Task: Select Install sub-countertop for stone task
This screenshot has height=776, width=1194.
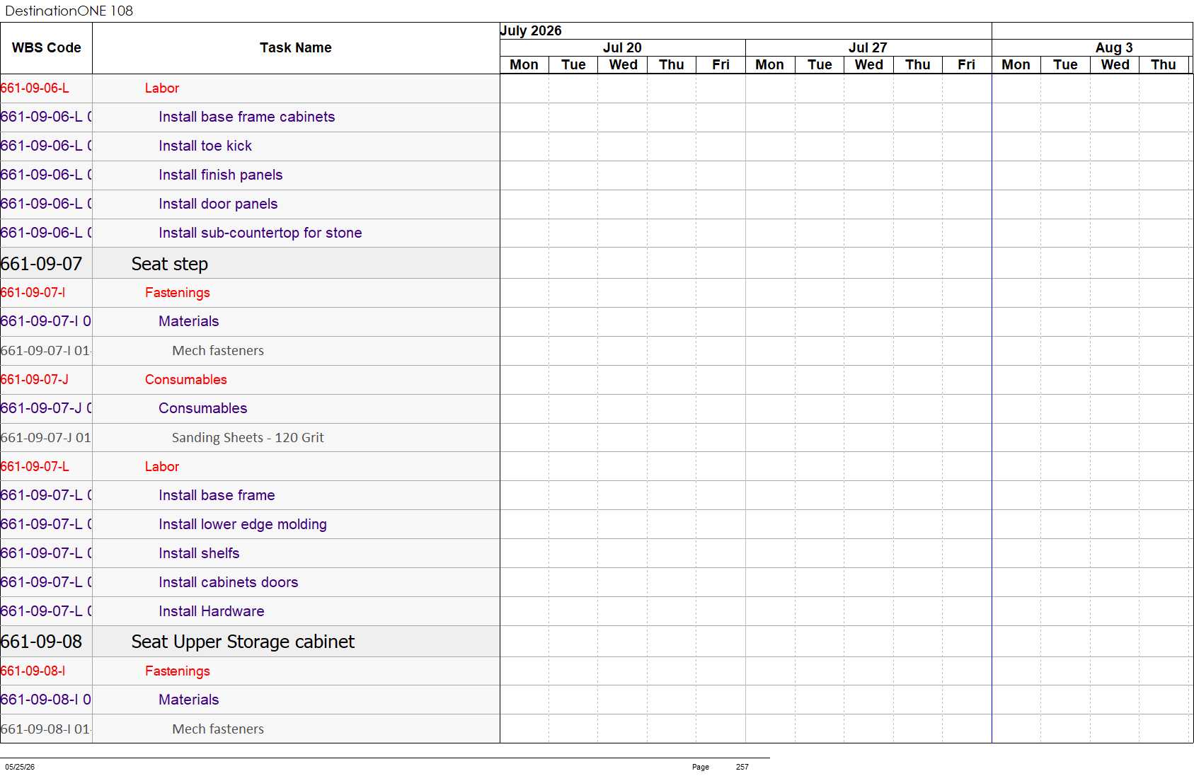Action: click(x=260, y=233)
